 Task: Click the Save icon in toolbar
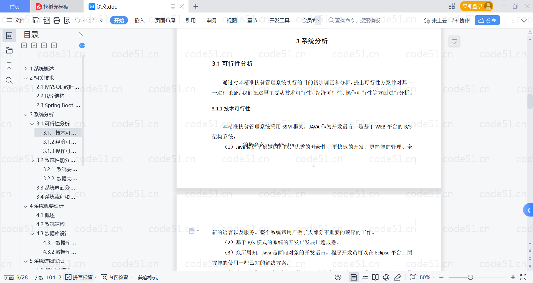[x=36, y=20]
